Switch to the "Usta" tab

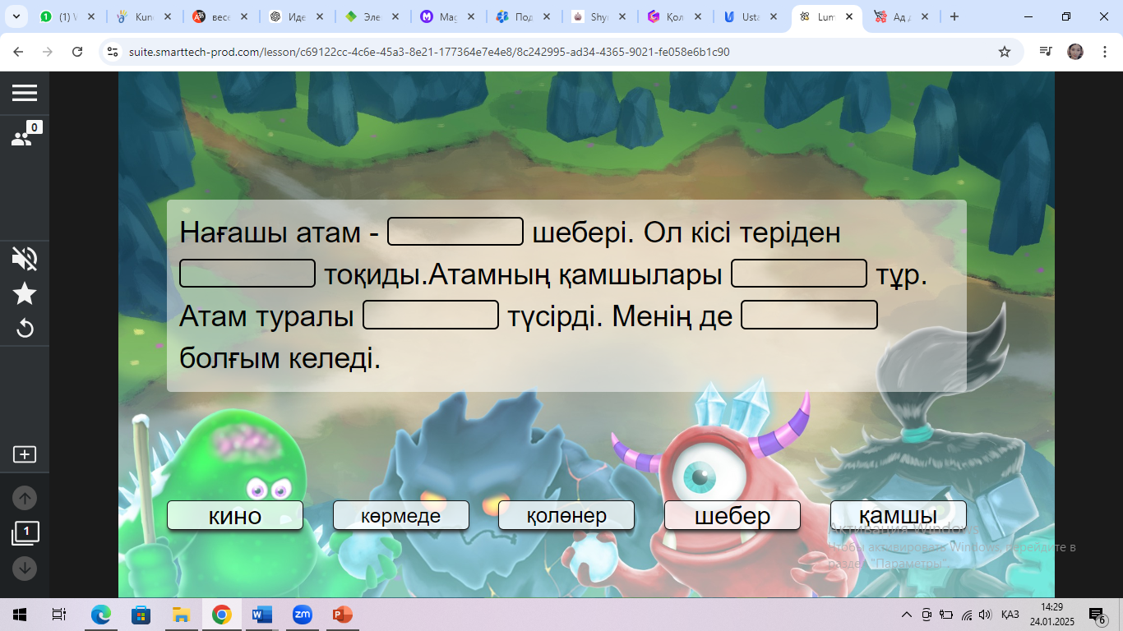pos(750,16)
